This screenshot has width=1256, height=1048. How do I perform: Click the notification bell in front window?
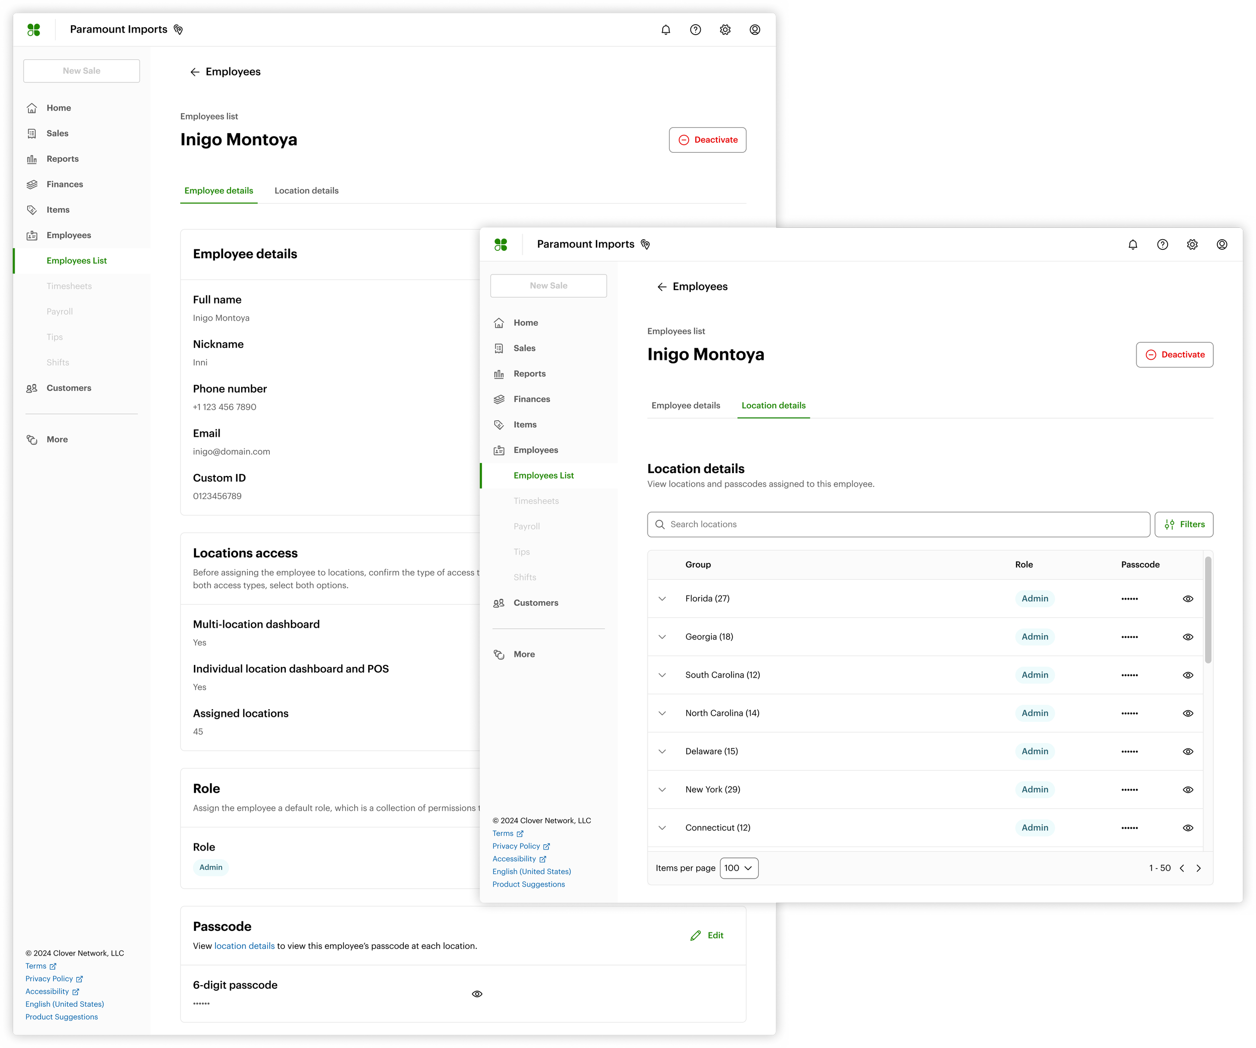[x=1132, y=245]
